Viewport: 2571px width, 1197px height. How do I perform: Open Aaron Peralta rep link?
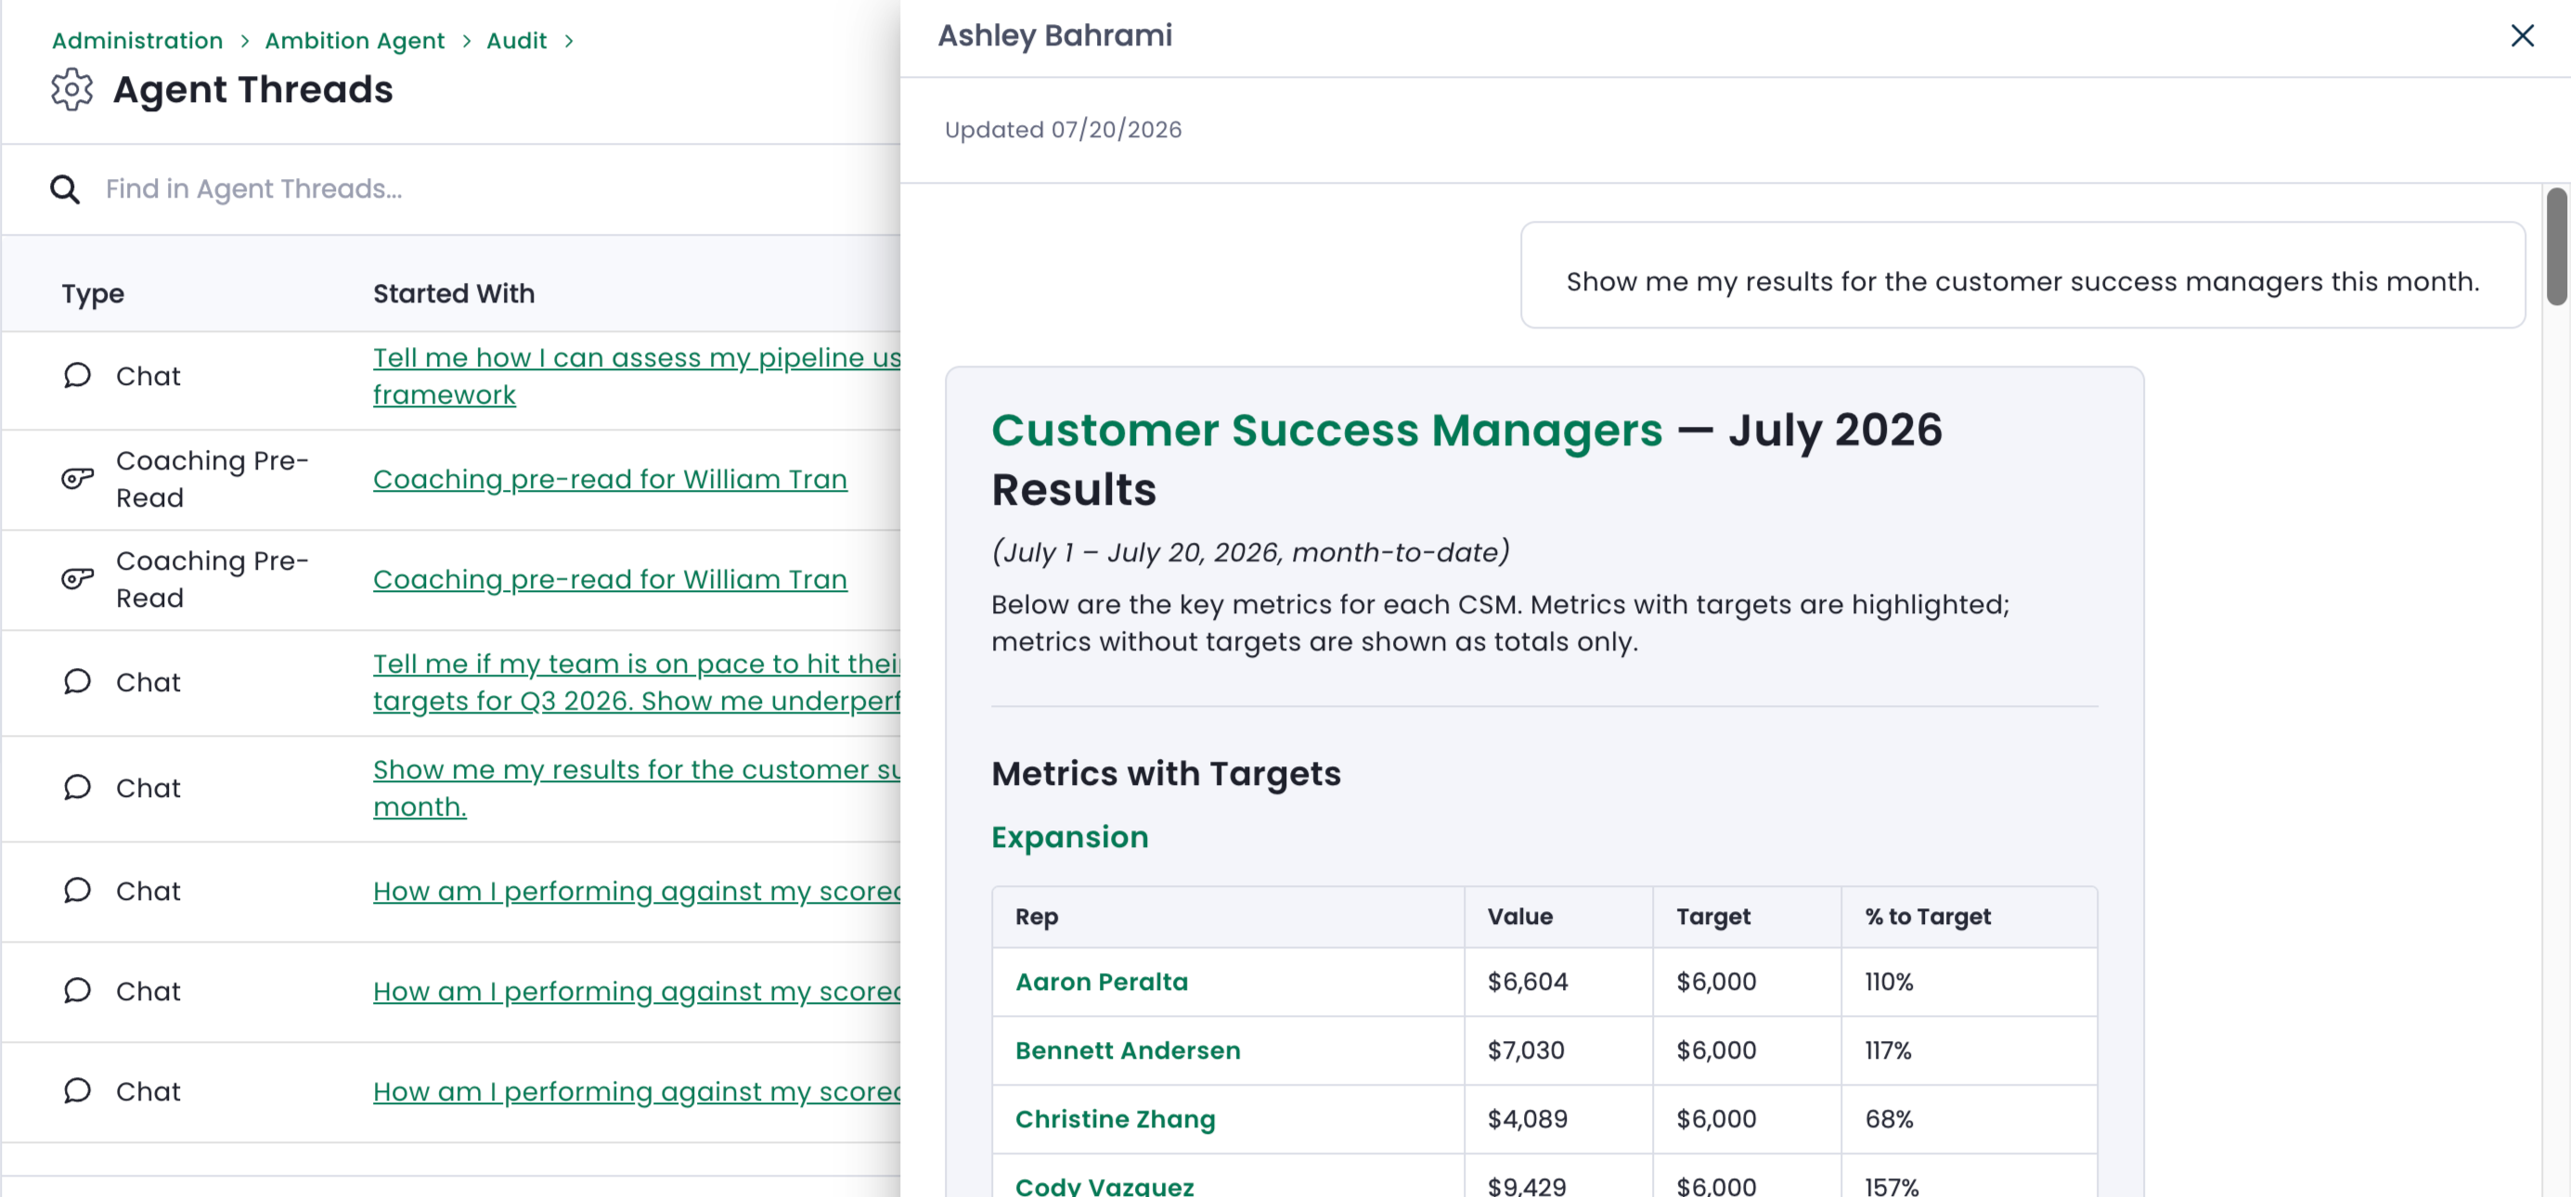pyautogui.click(x=1102, y=983)
